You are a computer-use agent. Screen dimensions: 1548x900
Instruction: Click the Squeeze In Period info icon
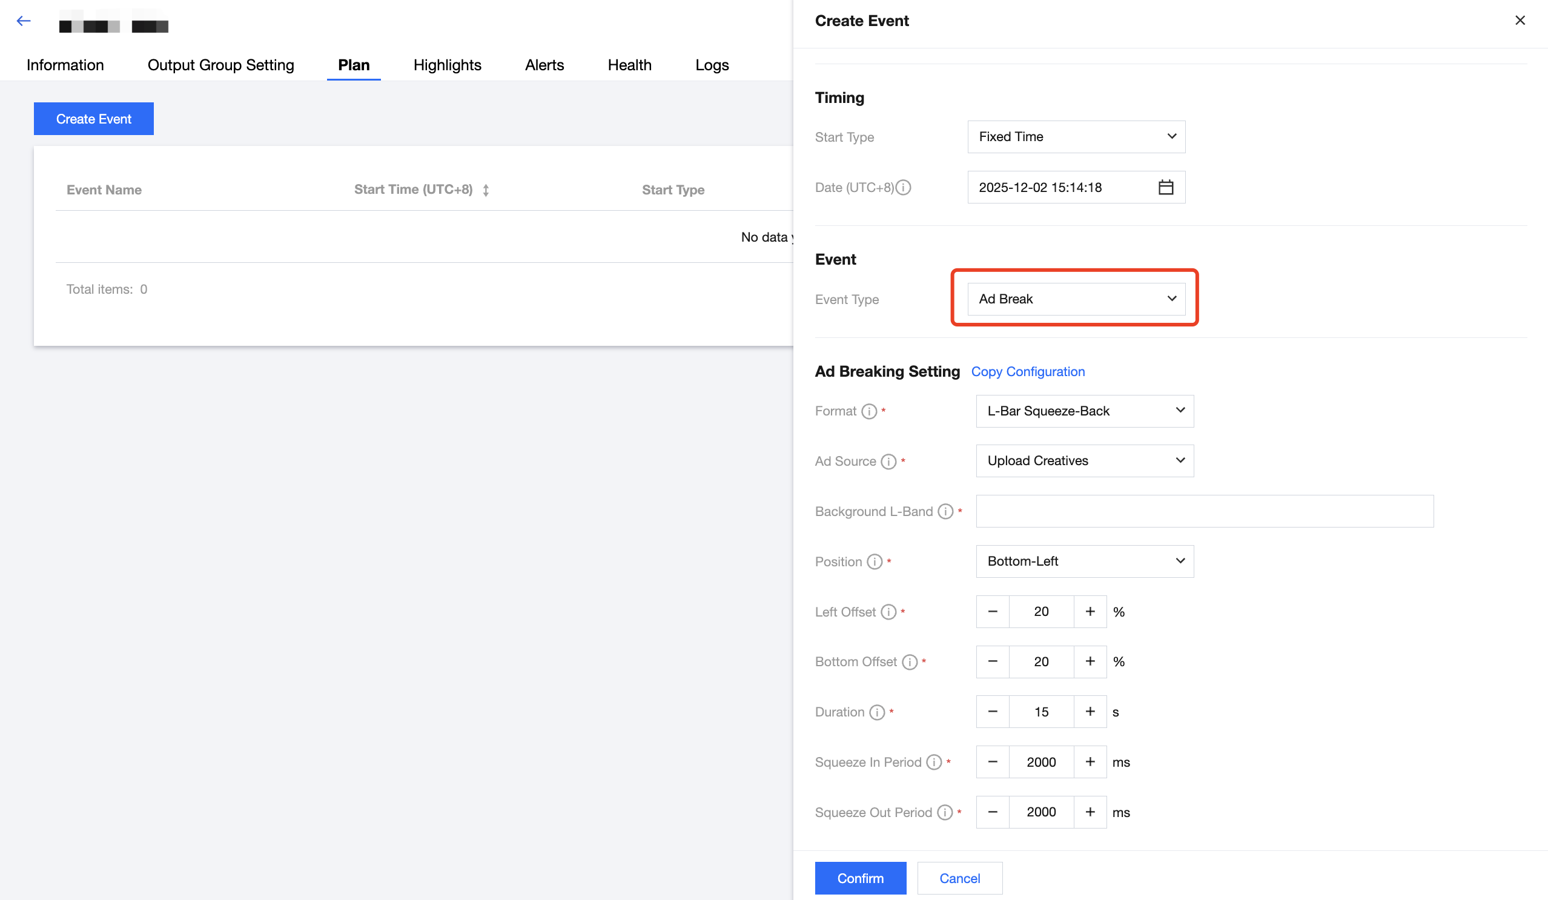point(934,762)
